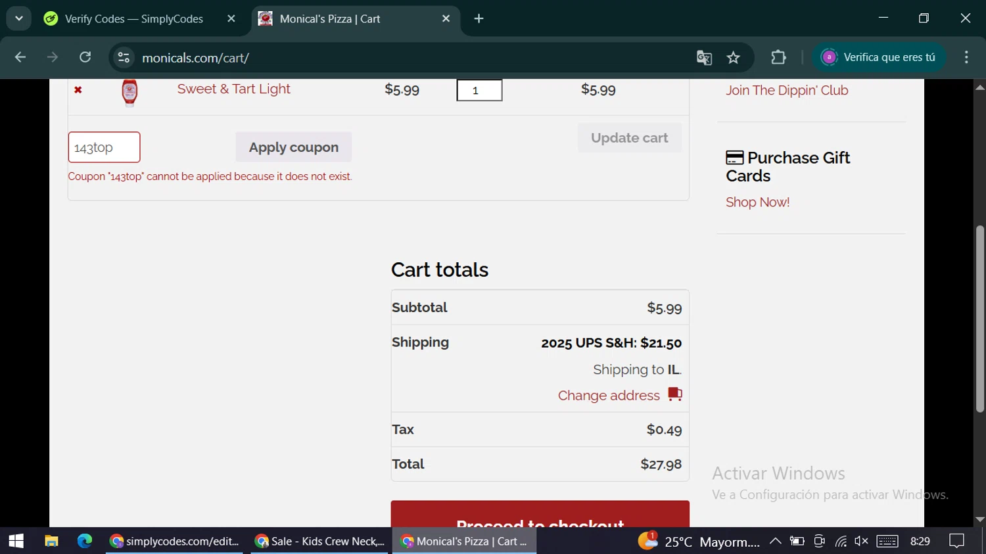Image resolution: width=986 pixels, height=554 pixels.
Task: Open the Sweet & Tart Light bottle thumbnail
Action: pos(129,93)
